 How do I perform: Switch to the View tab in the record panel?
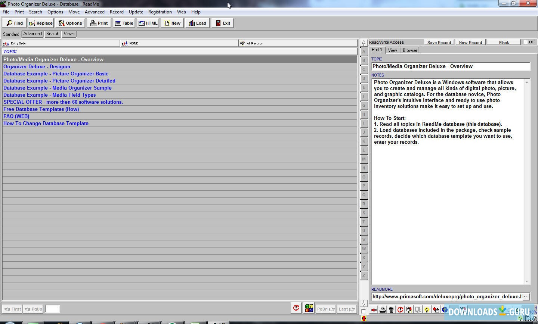[392, 50]
